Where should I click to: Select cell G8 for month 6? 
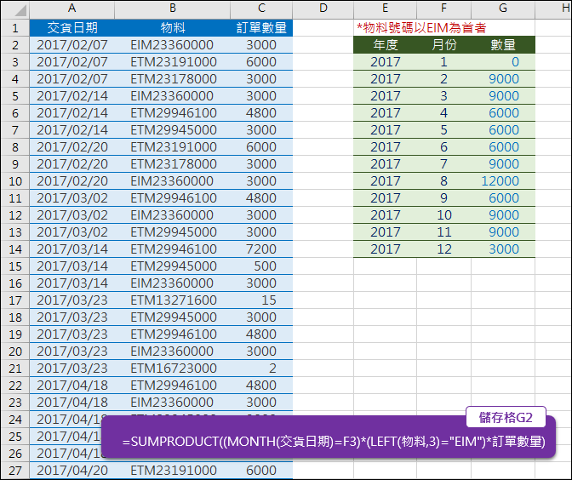click(x=503, y=147)
